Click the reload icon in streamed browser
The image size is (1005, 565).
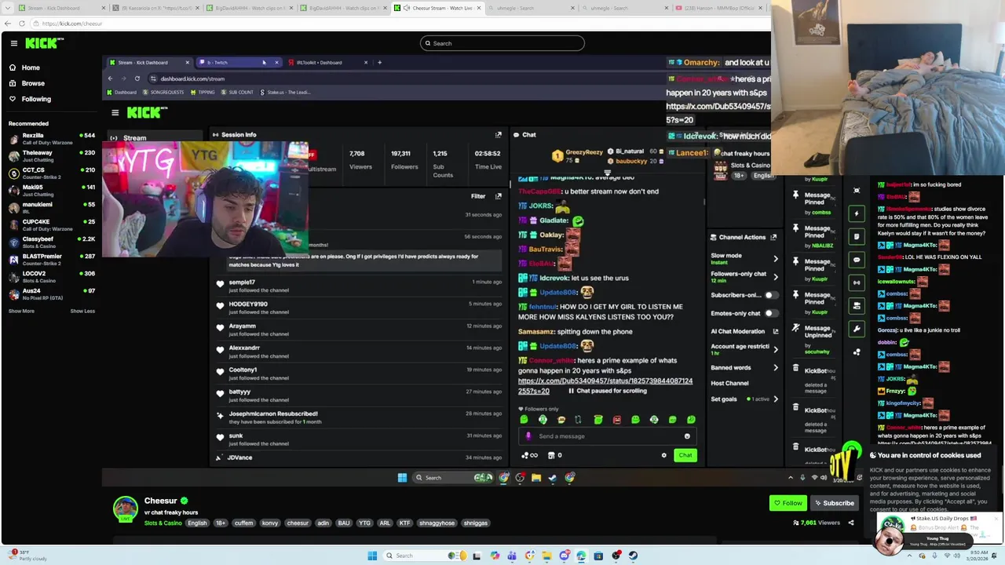coord(137,78)
